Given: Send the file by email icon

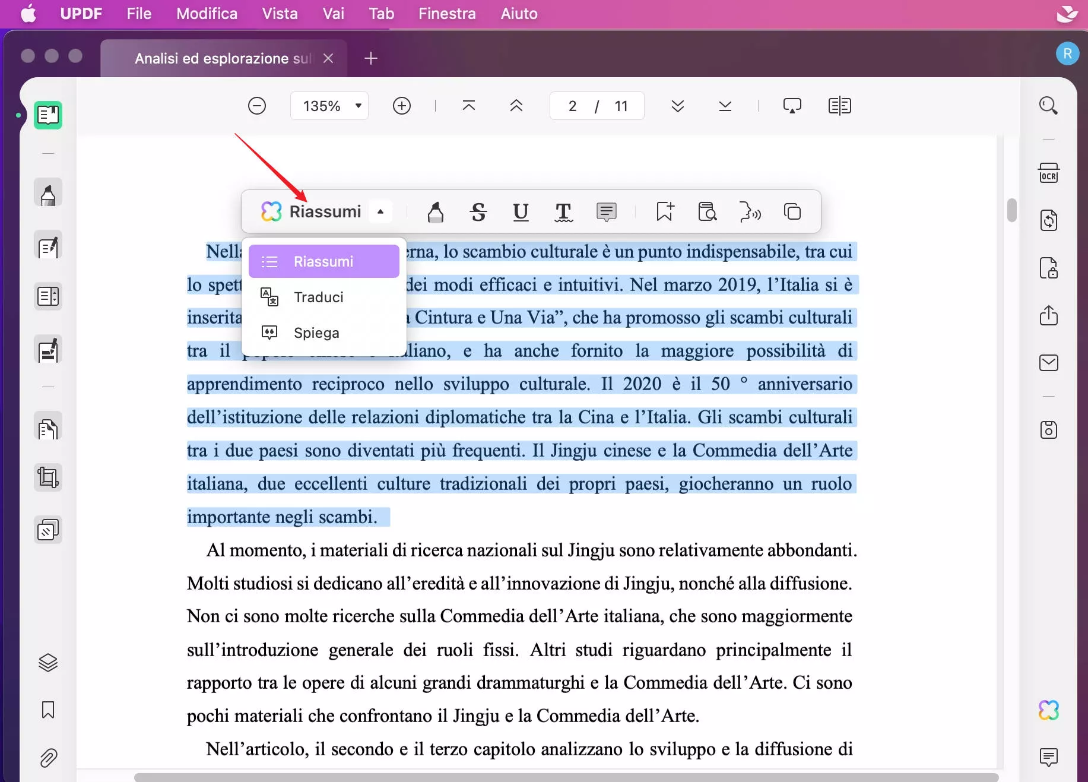Looking at the screenshot, I should click(1048, 363).
